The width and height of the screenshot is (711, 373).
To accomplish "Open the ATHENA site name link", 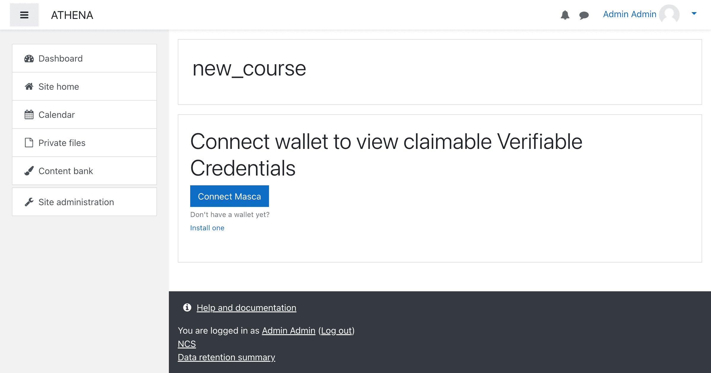I will click(x=72, y=15).
